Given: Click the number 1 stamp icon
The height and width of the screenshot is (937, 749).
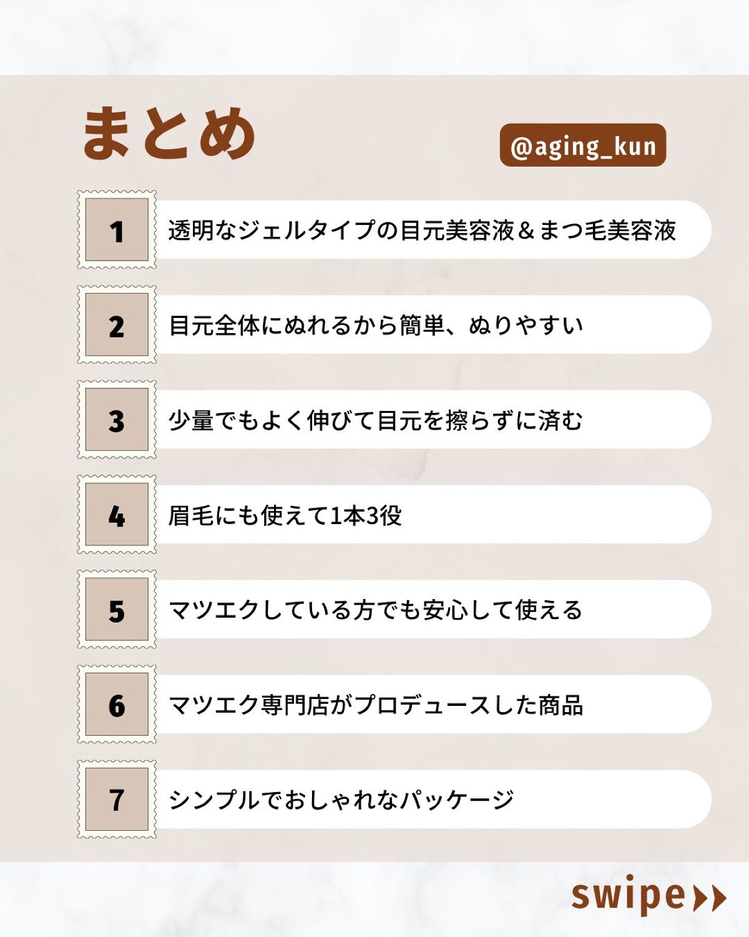Looking at the screenshot, I should pyautogui.click(x=117, y=230).
